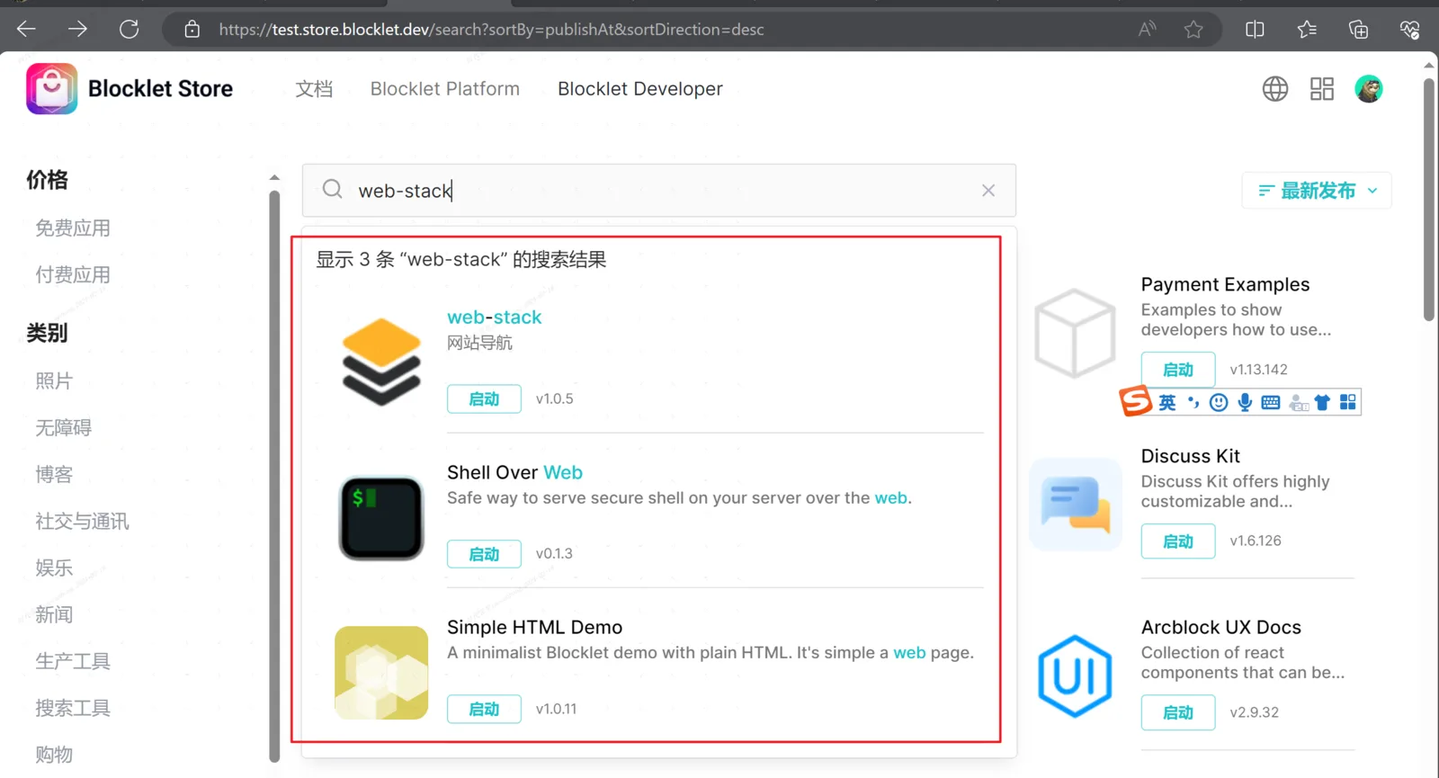Click the Simple HTML Demo app icon

pos(381,673)
